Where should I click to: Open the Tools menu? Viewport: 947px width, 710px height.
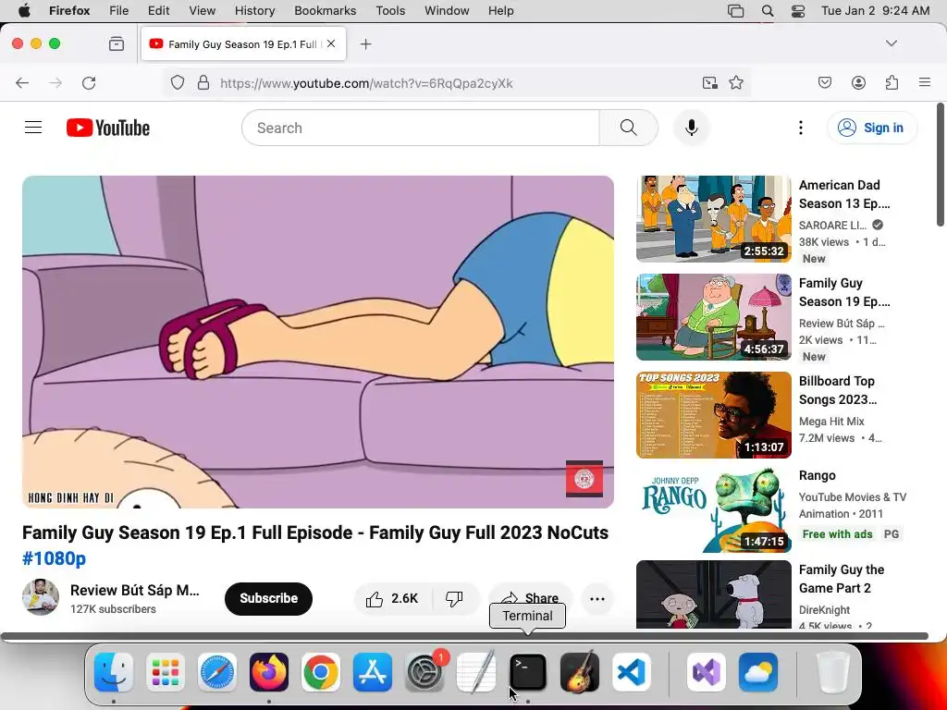(390, 11)
